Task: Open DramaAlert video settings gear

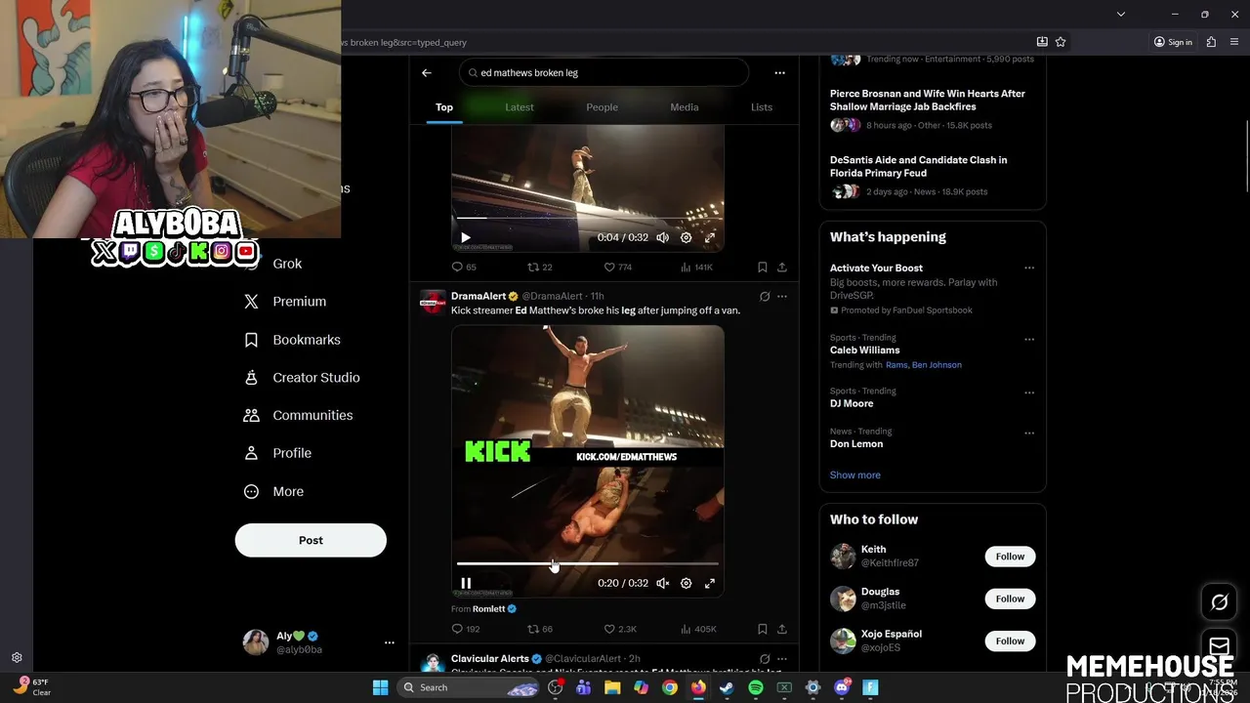Action: pyautogui.click(x=687, y=583)
